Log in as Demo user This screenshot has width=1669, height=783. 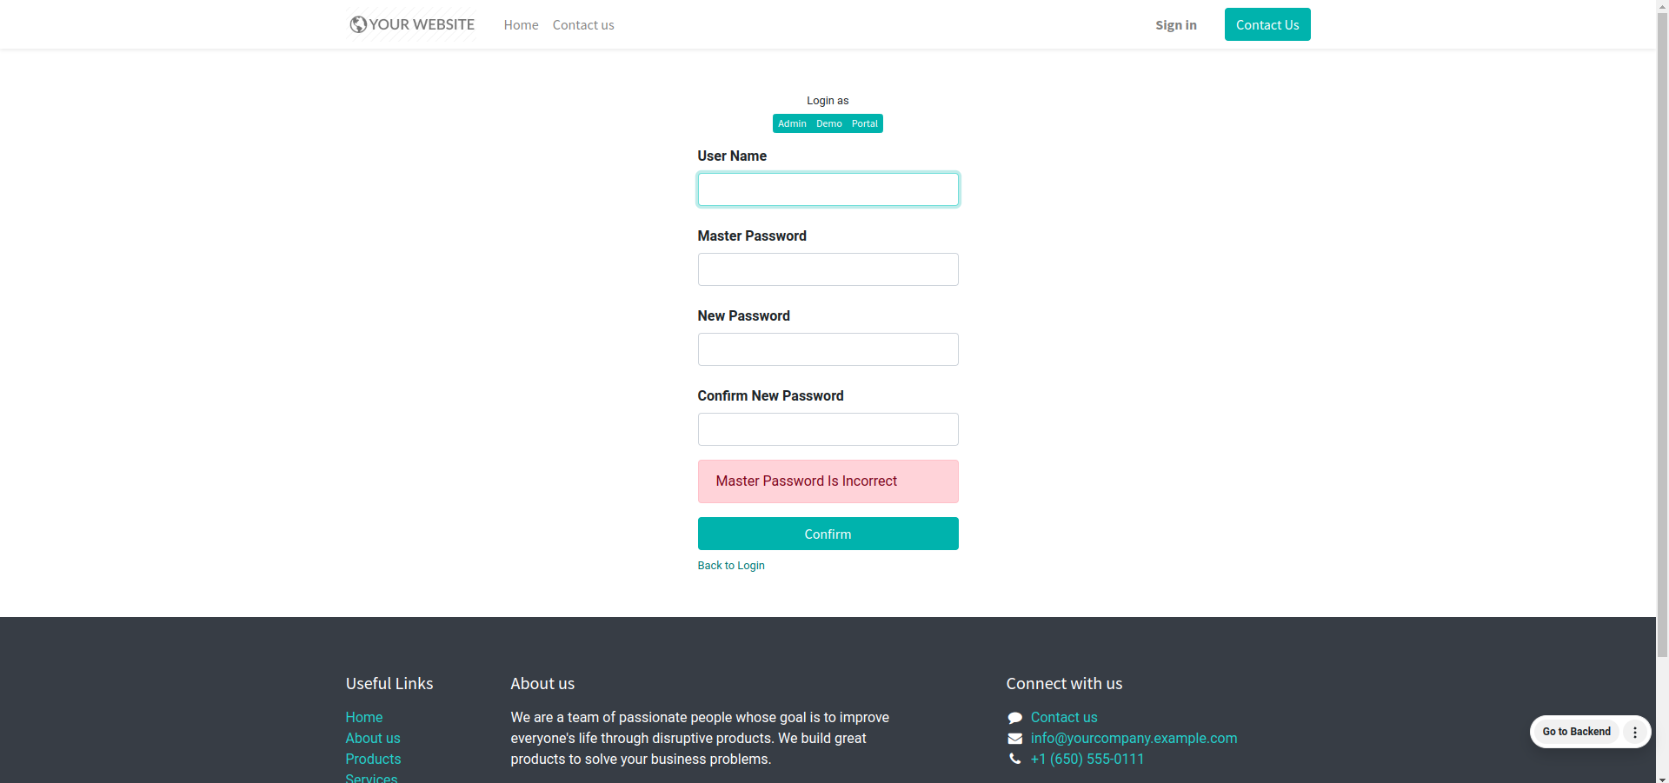pos(828,123)
